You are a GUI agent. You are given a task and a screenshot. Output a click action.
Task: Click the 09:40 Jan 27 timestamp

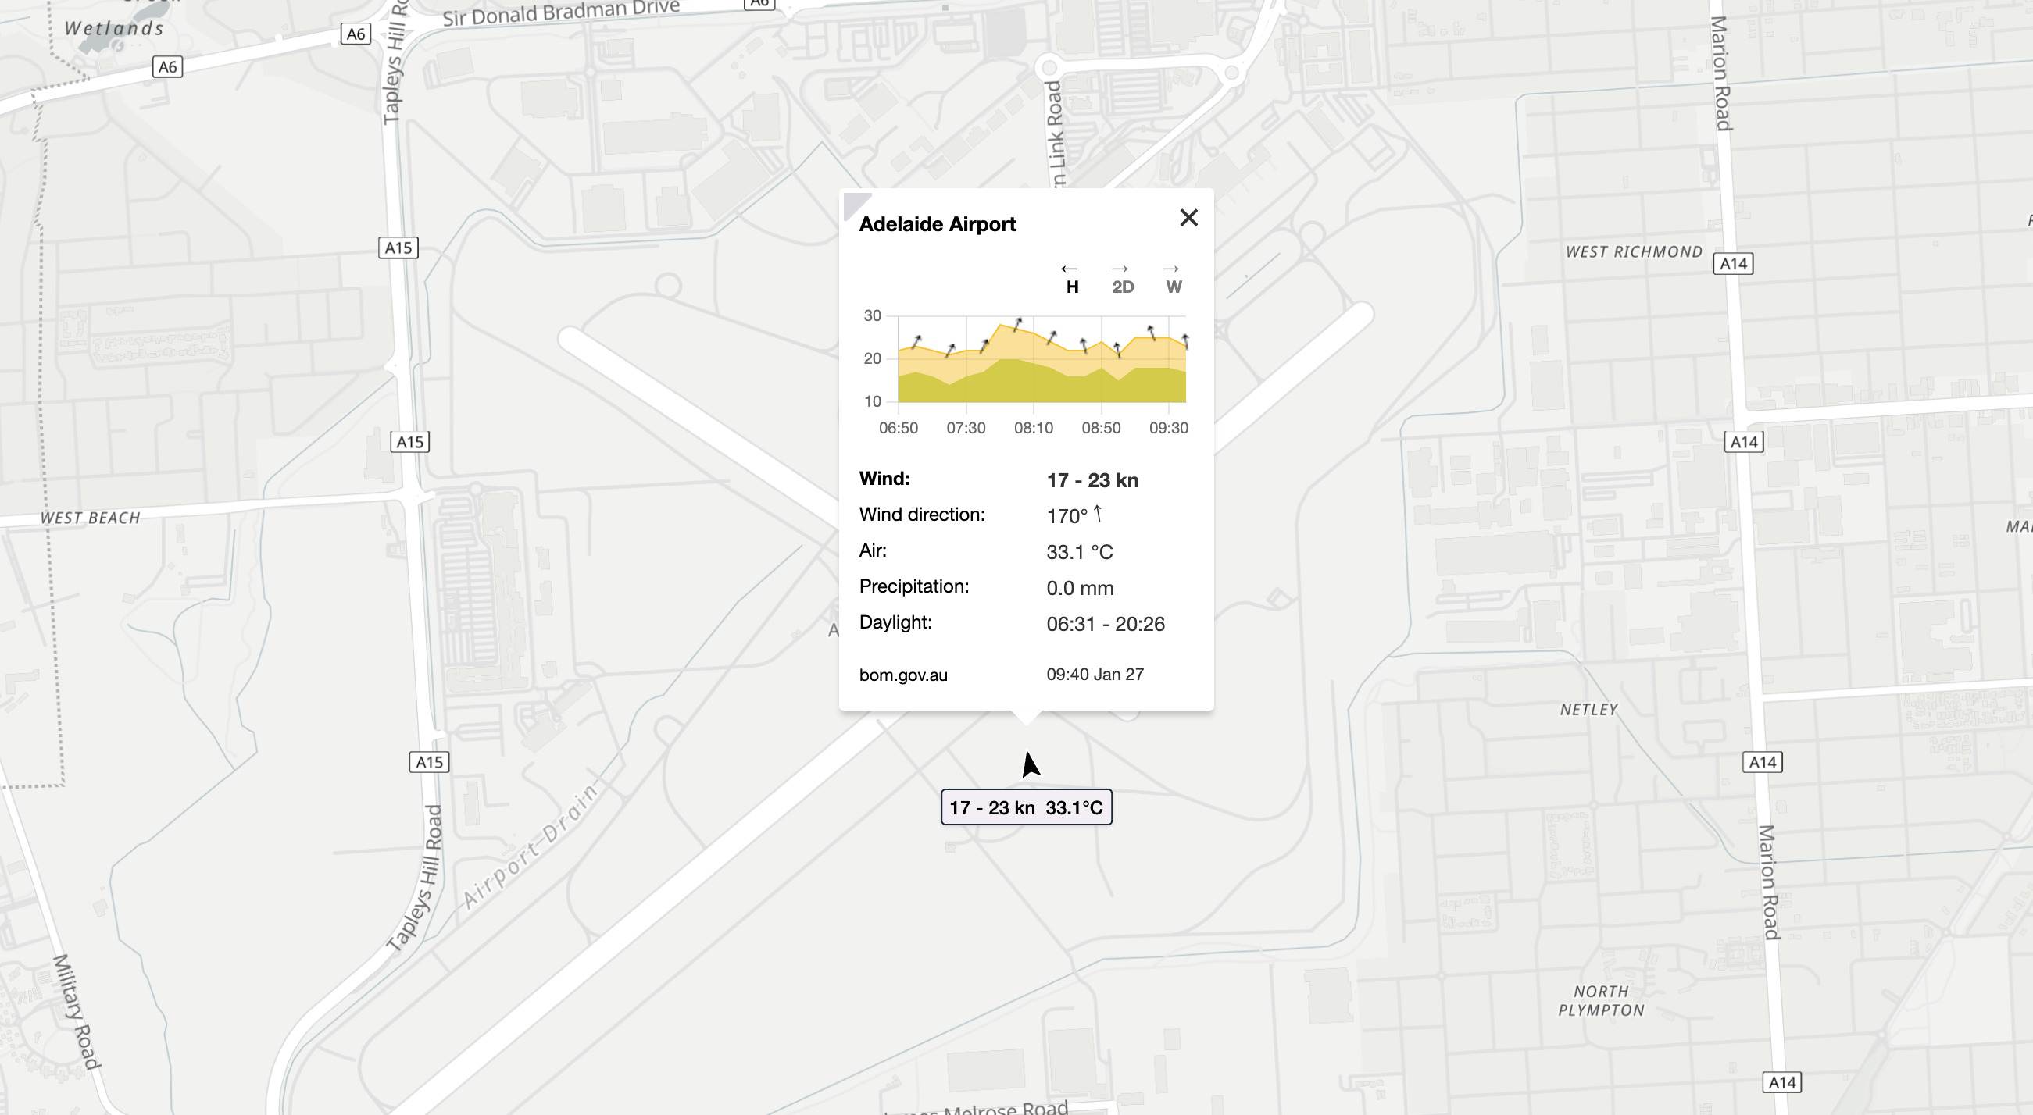click(1095, 674)
